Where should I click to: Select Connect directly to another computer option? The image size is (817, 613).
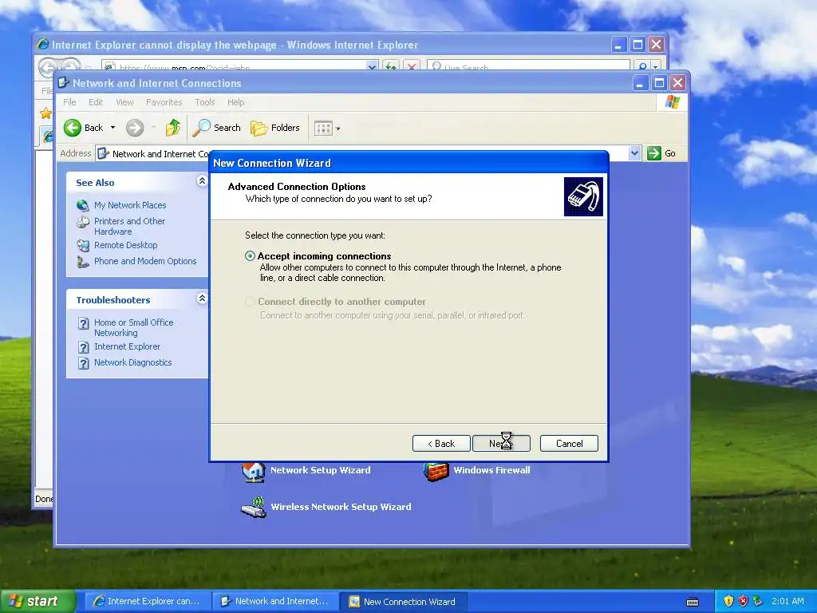click(250, 301)
